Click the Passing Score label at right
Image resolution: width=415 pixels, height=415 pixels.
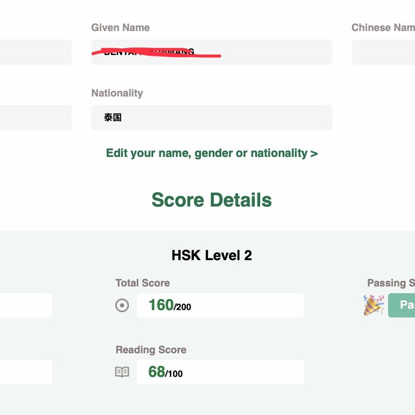pyautogui.click(x=390, y=283)
